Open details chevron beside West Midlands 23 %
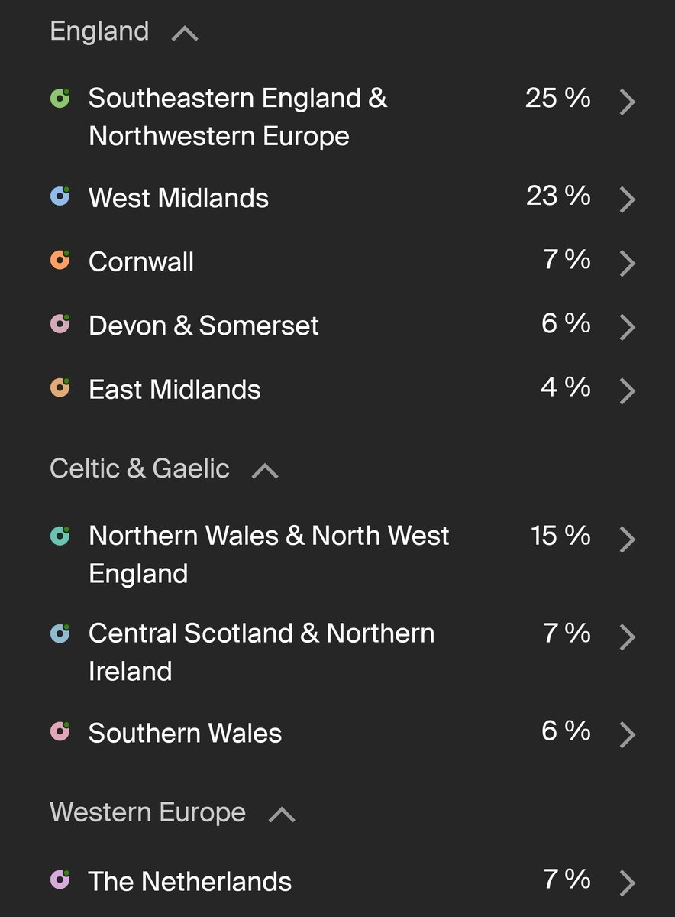Image resolution: width=675 pixels, height=917 pixels. (627, 199)
